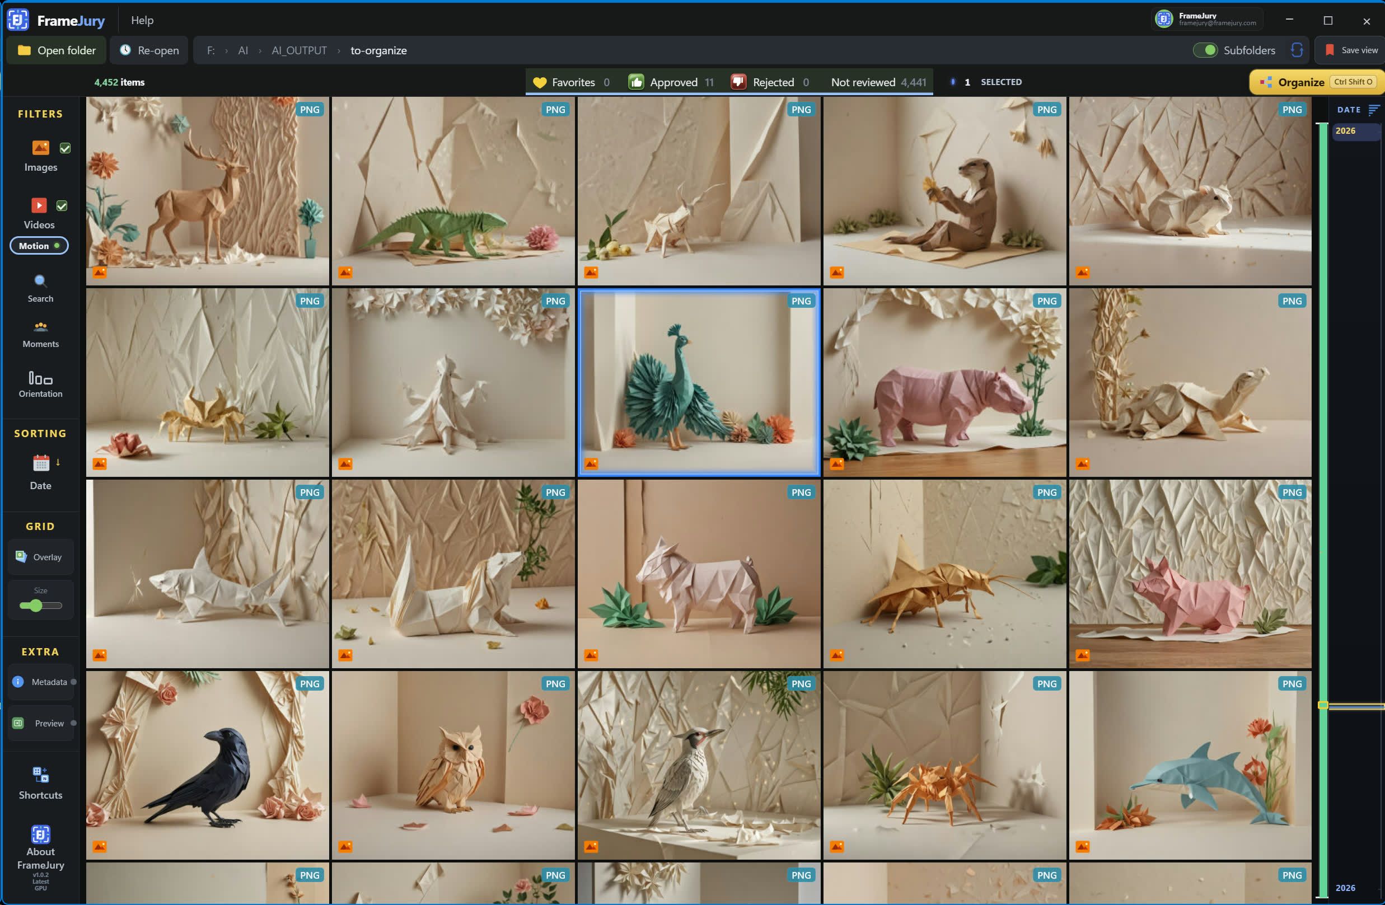1385x905 pixels.
Task: Click the Open folder button
Action: click(x=57, y=50)
